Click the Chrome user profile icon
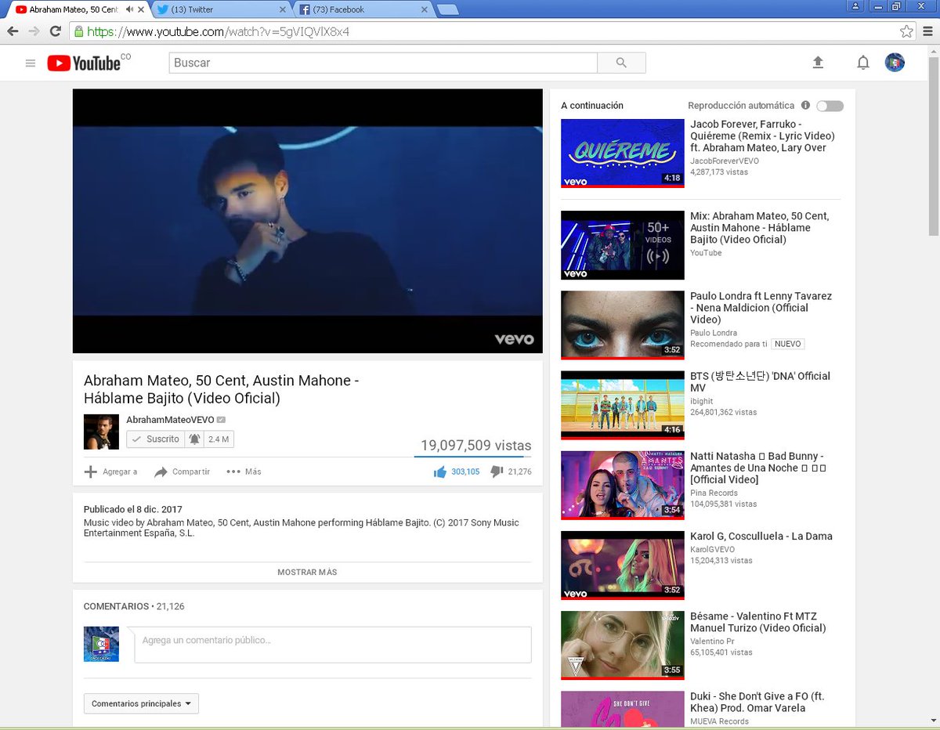Viewport: 940px width, 730px height. [x=855, y=5]
